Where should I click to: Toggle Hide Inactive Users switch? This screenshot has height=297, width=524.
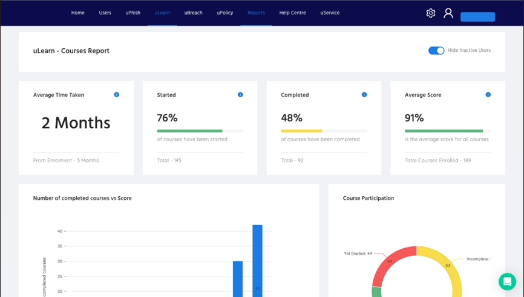tap(436, 50)
